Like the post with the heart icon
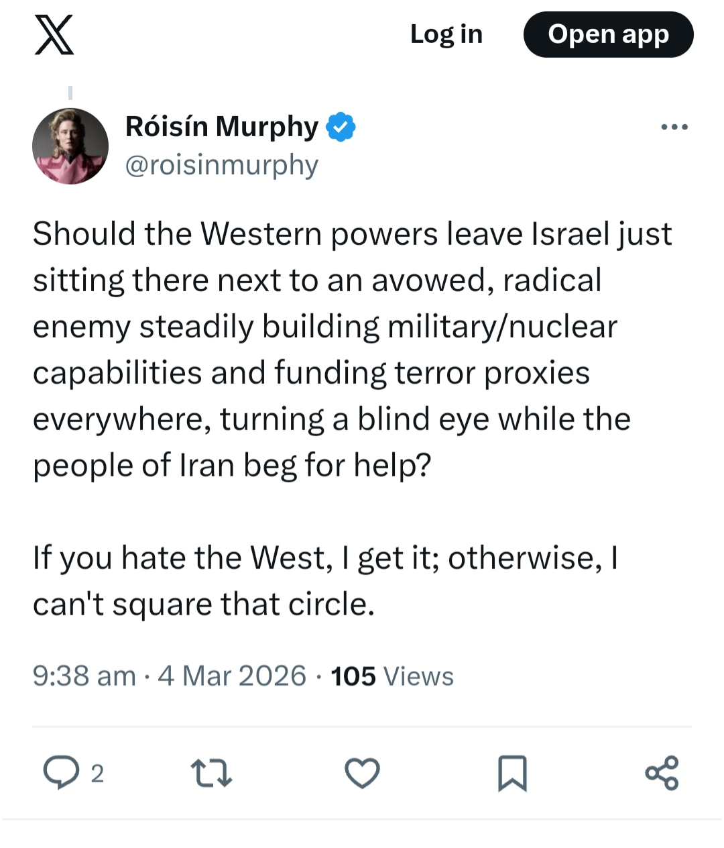 (x=362, y=773)
